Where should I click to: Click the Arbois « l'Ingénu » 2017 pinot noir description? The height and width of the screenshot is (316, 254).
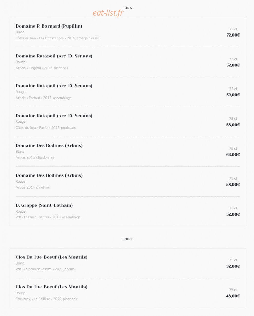pos(42,68)
